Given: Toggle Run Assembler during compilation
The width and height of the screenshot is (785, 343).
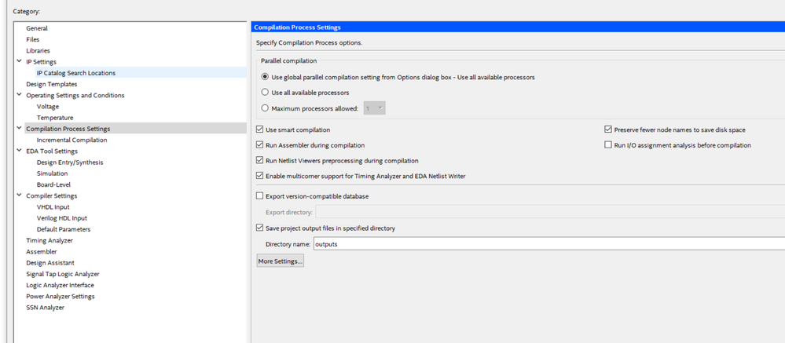Looking at the screenshot, I should [260, 145].
